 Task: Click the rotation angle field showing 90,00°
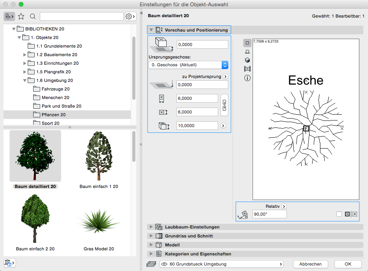269,214
